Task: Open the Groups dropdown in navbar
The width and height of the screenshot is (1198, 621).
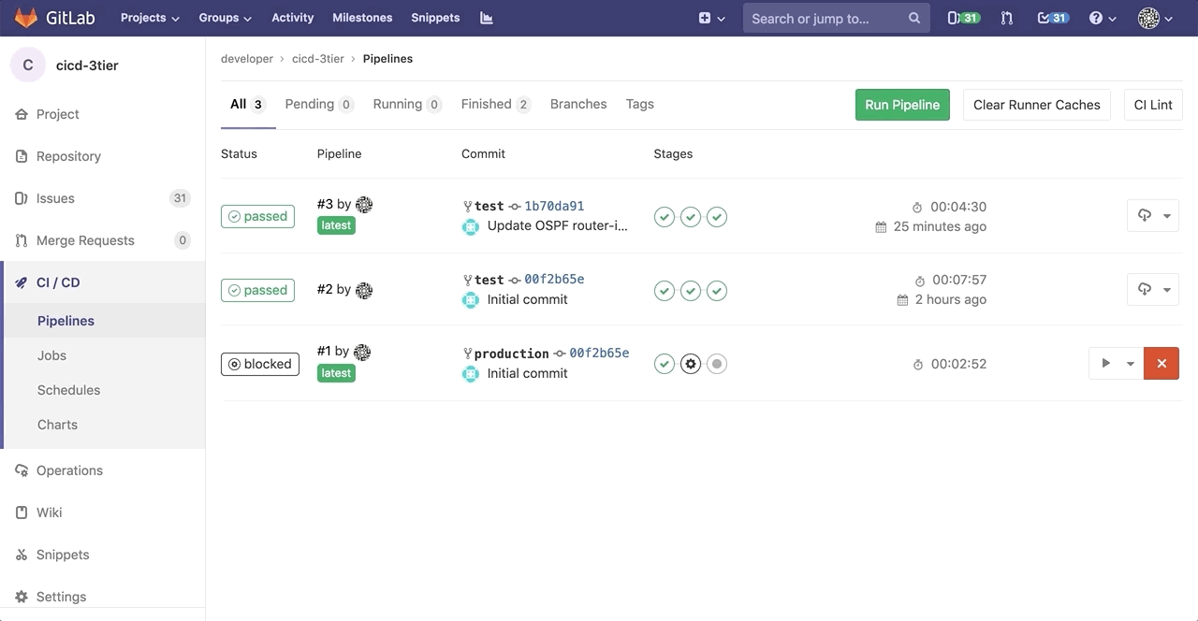Action: click(x=225, y=18)
